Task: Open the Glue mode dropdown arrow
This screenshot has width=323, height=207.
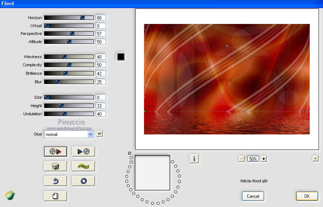Action: click(x=90, y=134)
